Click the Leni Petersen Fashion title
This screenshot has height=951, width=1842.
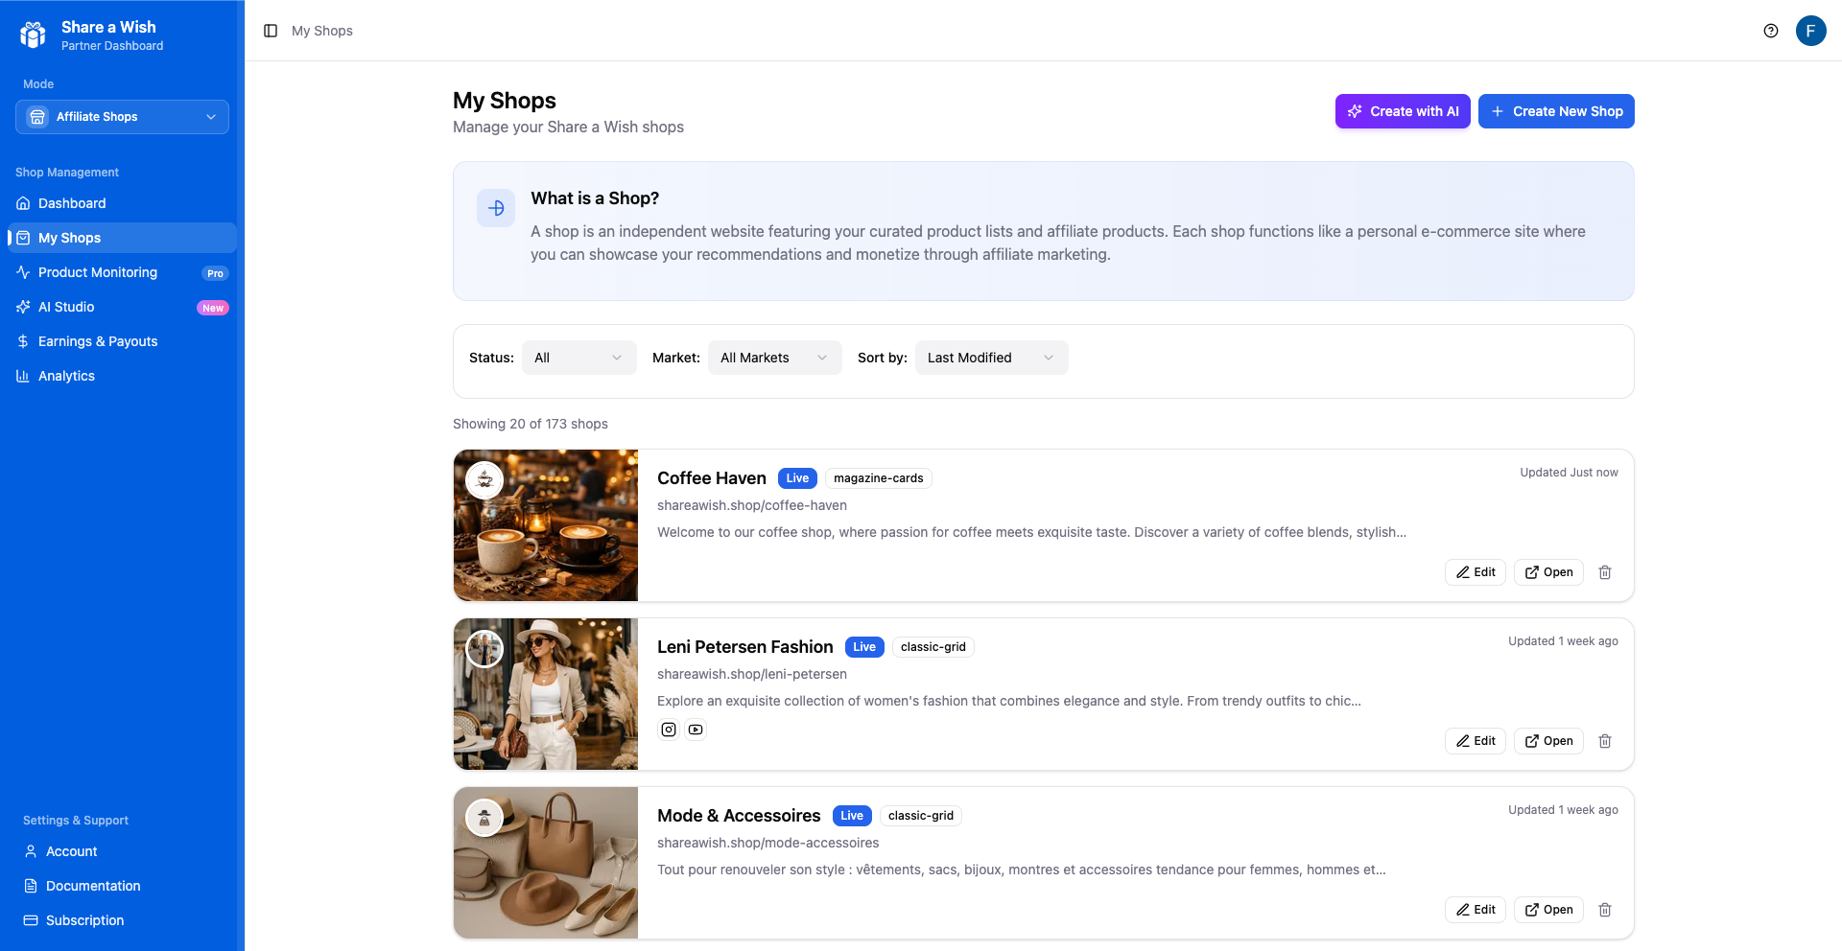pyautogui.click(x=745, y=647)
